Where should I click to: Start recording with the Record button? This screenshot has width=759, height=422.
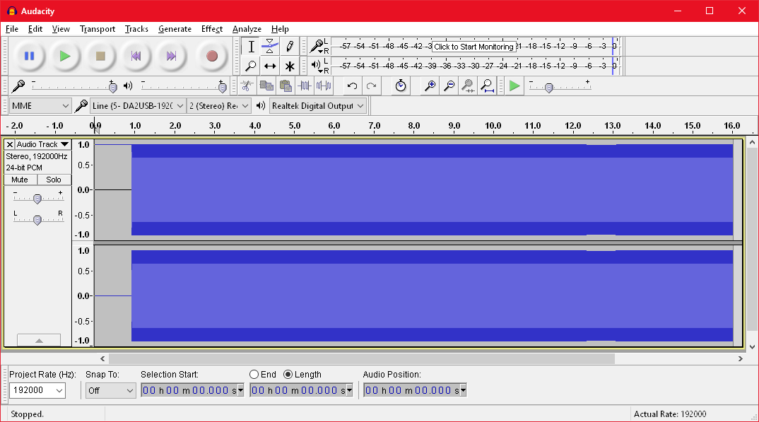(212, 56)
